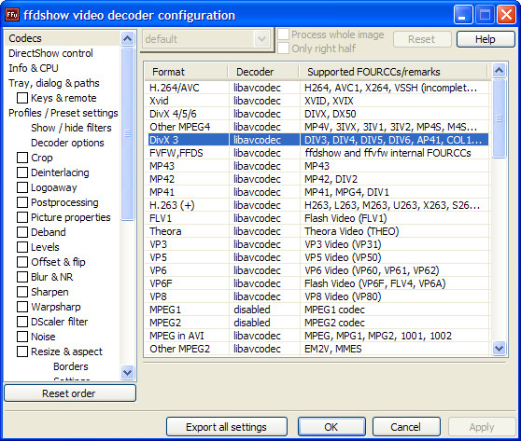521x441 pixels.
Task: Sort by the Format column header
Action: (x=187, y=72)
